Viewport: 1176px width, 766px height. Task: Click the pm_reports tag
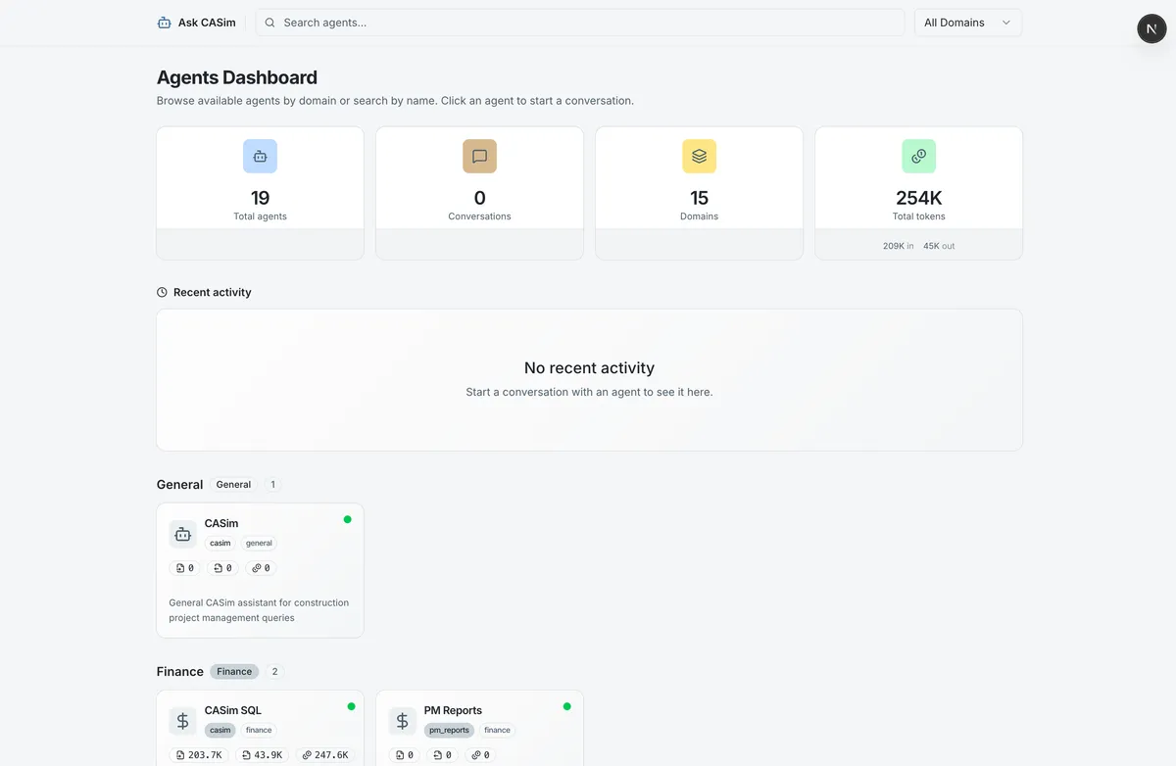point(449,730)
